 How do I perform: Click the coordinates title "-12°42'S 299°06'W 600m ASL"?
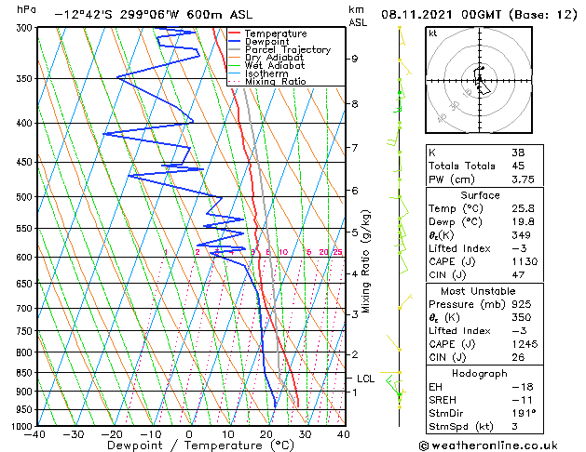[153, 15]
